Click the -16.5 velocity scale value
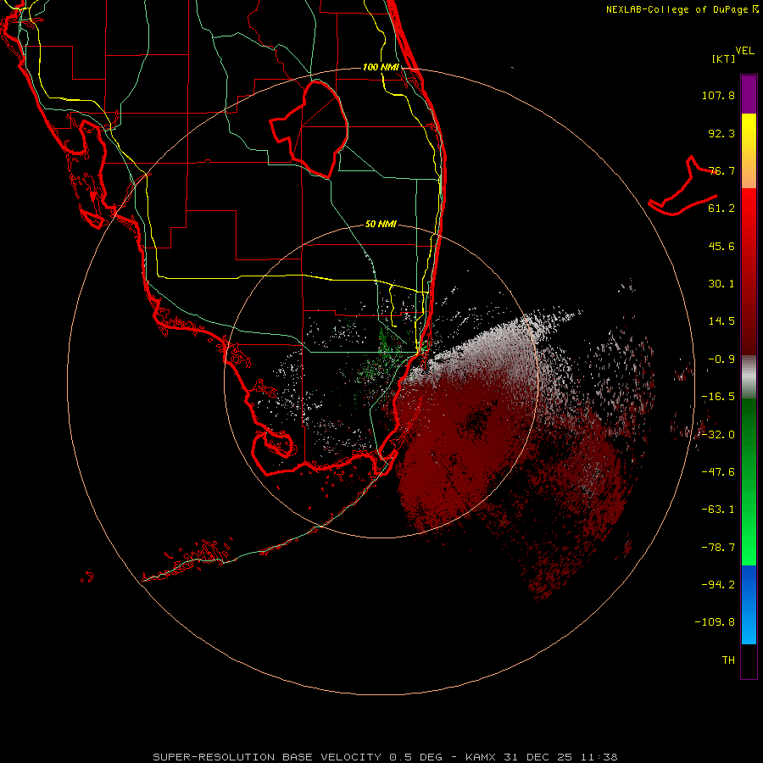 (x=718, y=397)
